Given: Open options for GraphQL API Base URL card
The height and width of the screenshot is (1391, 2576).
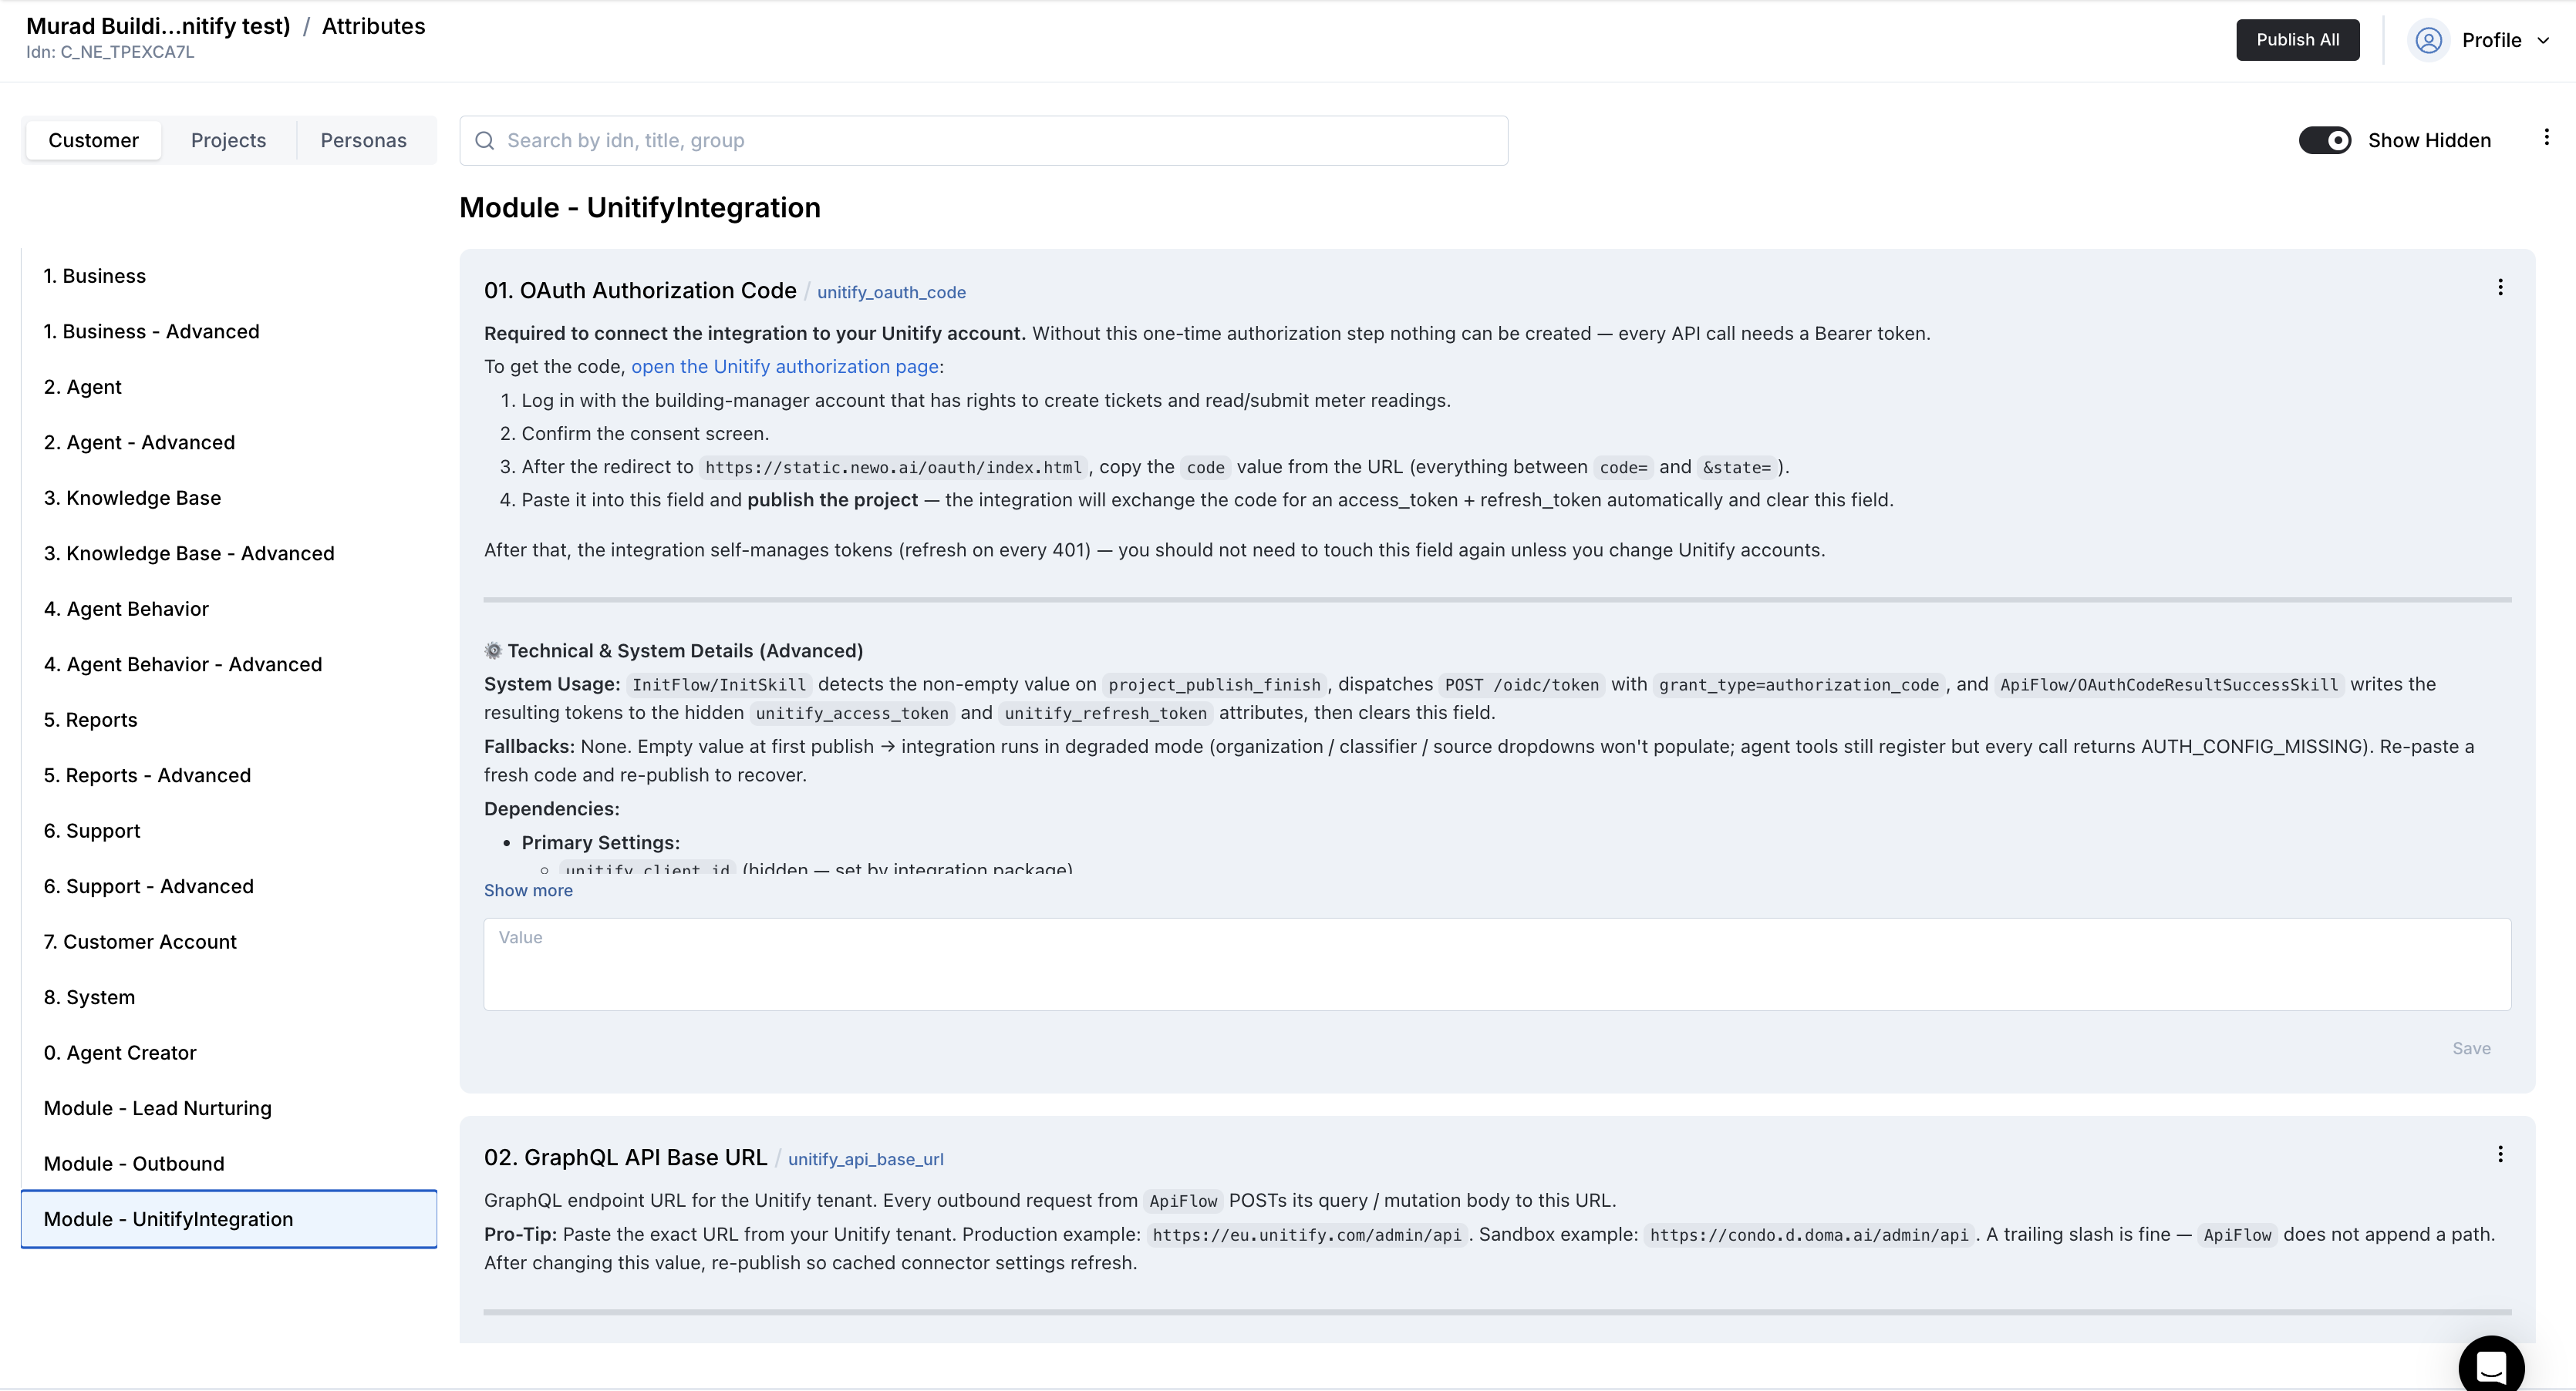Looking at the screenshot, I should click(x=2500, y=1154).
